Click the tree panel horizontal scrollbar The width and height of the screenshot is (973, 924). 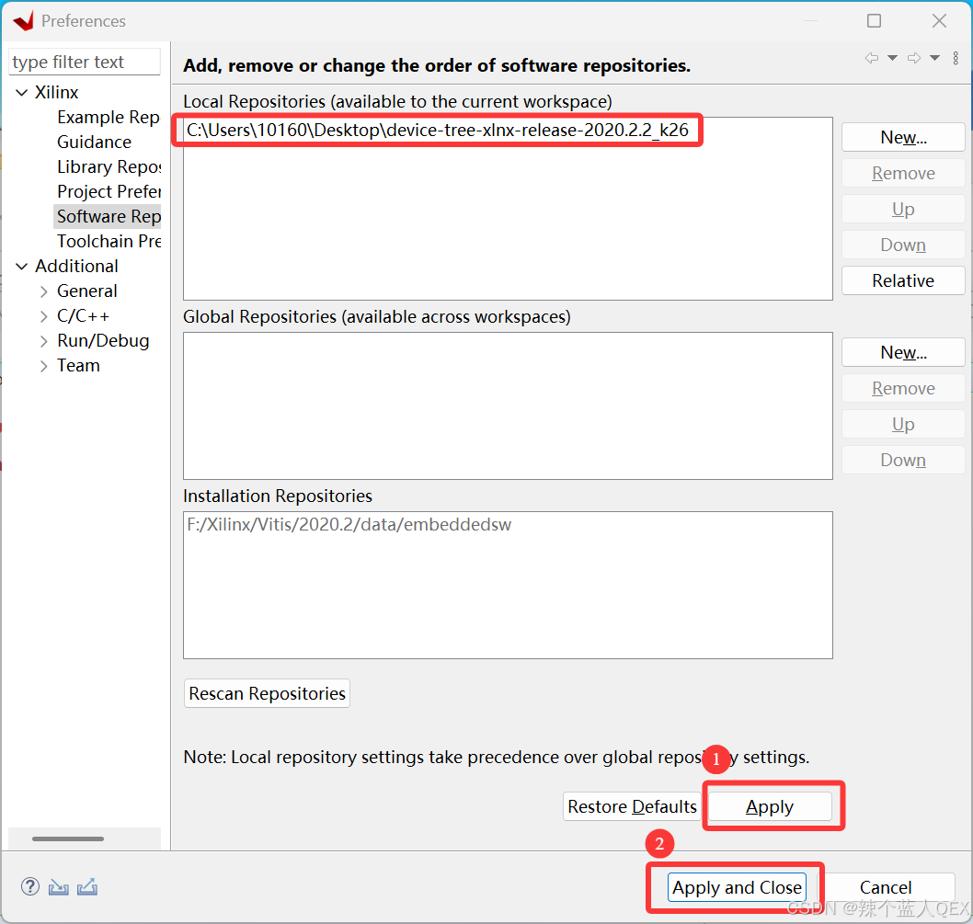tap(68, 839)
